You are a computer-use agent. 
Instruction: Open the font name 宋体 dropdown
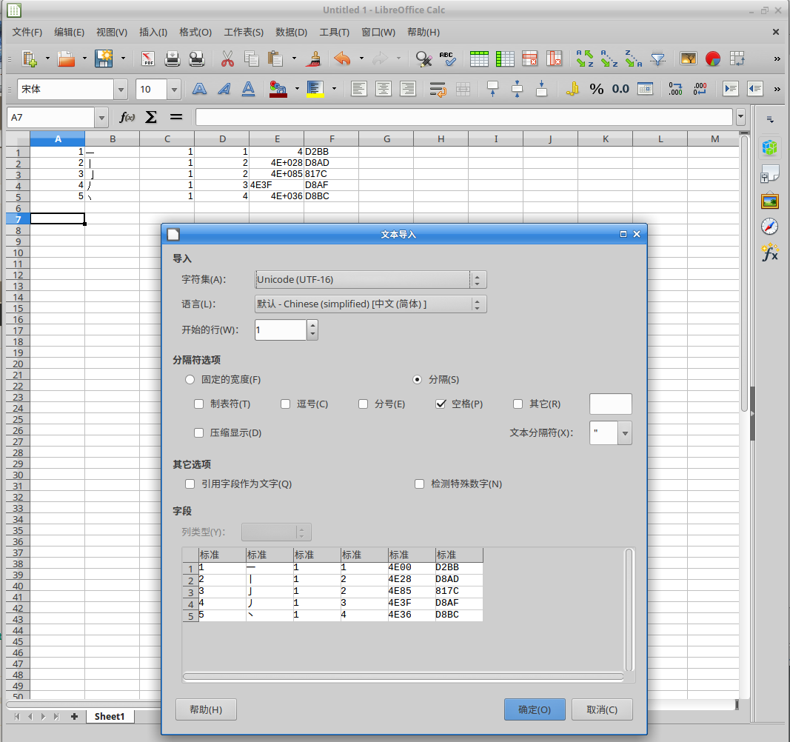click(x=121, y=90)
